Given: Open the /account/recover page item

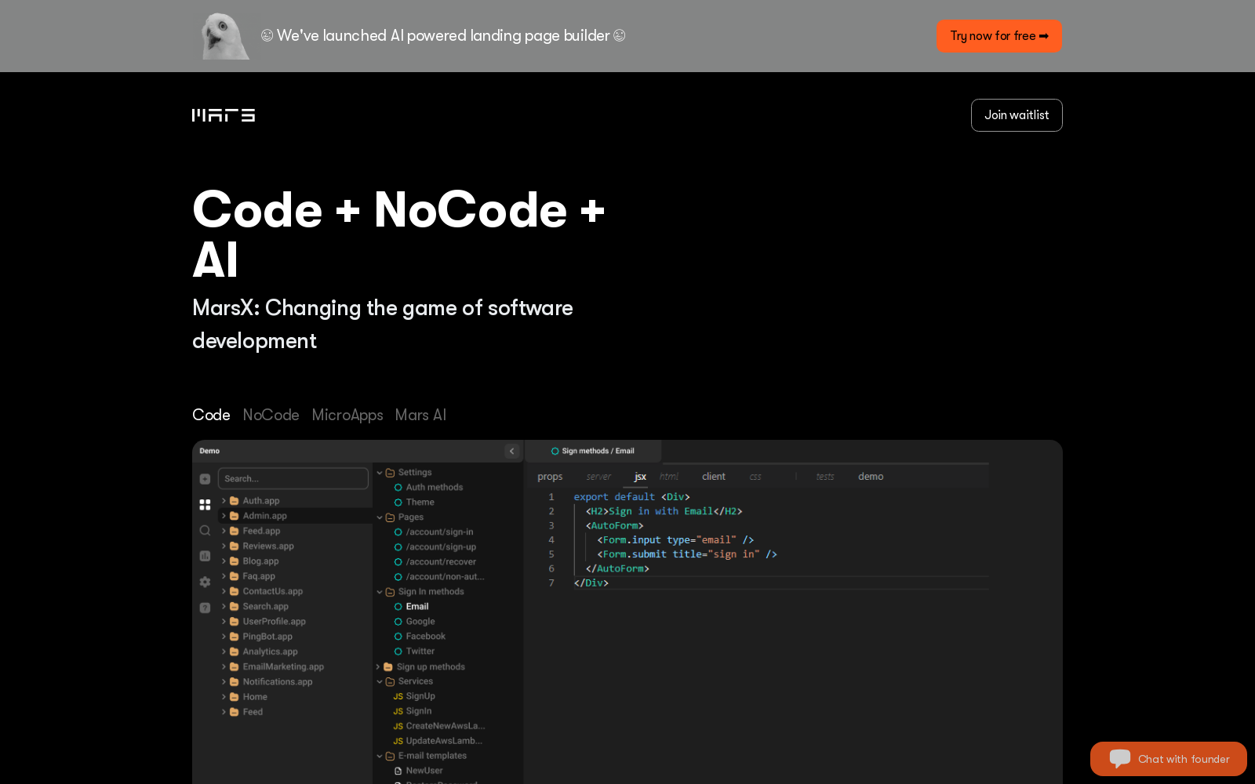Looking at the screenshot, I should click(x=441, y=562).
